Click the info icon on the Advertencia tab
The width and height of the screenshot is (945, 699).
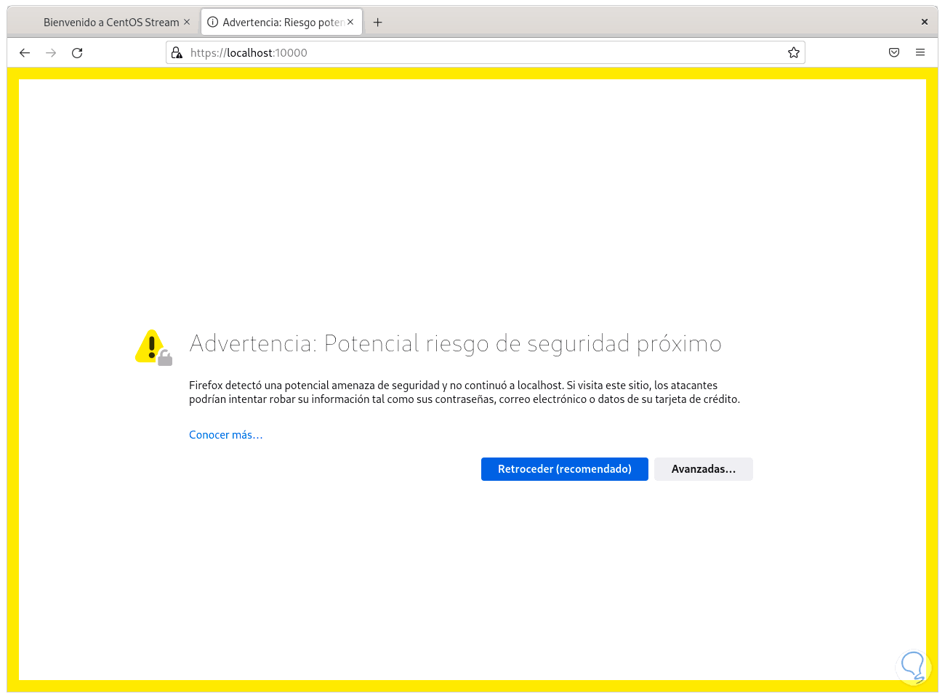[213, 23]
